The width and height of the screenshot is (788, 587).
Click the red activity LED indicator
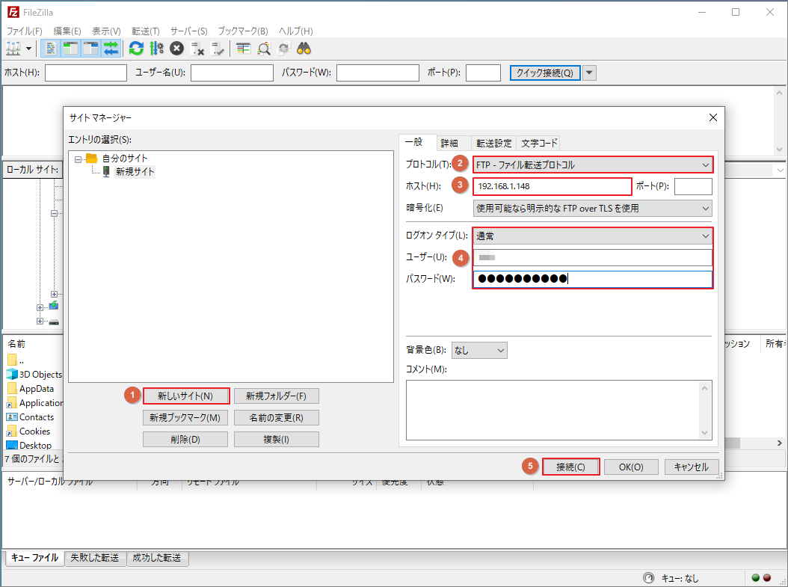[x=767, y=578]
